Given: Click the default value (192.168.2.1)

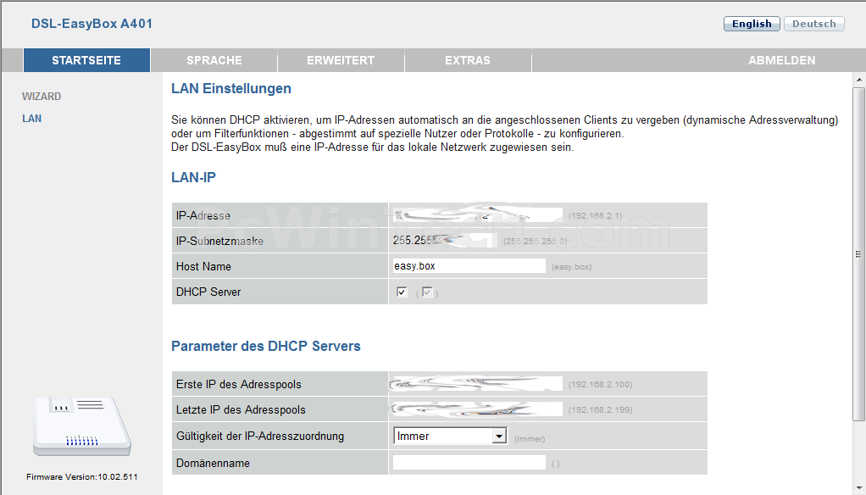Looking at the screenshot, I should [x=596, y=215].
